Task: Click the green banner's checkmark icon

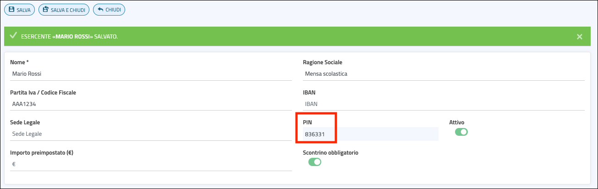Action: pos(13,36)
